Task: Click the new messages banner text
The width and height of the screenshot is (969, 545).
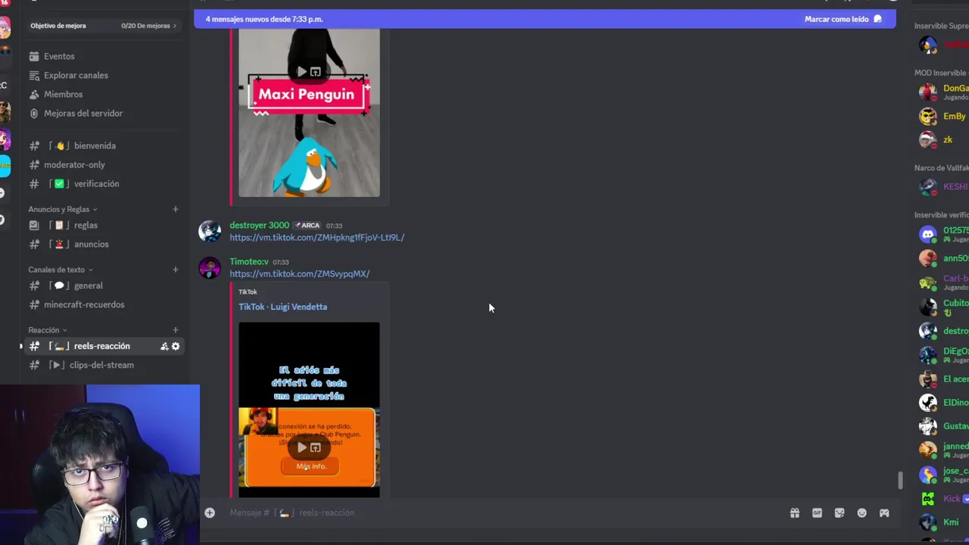Action: tap(263, 19)
